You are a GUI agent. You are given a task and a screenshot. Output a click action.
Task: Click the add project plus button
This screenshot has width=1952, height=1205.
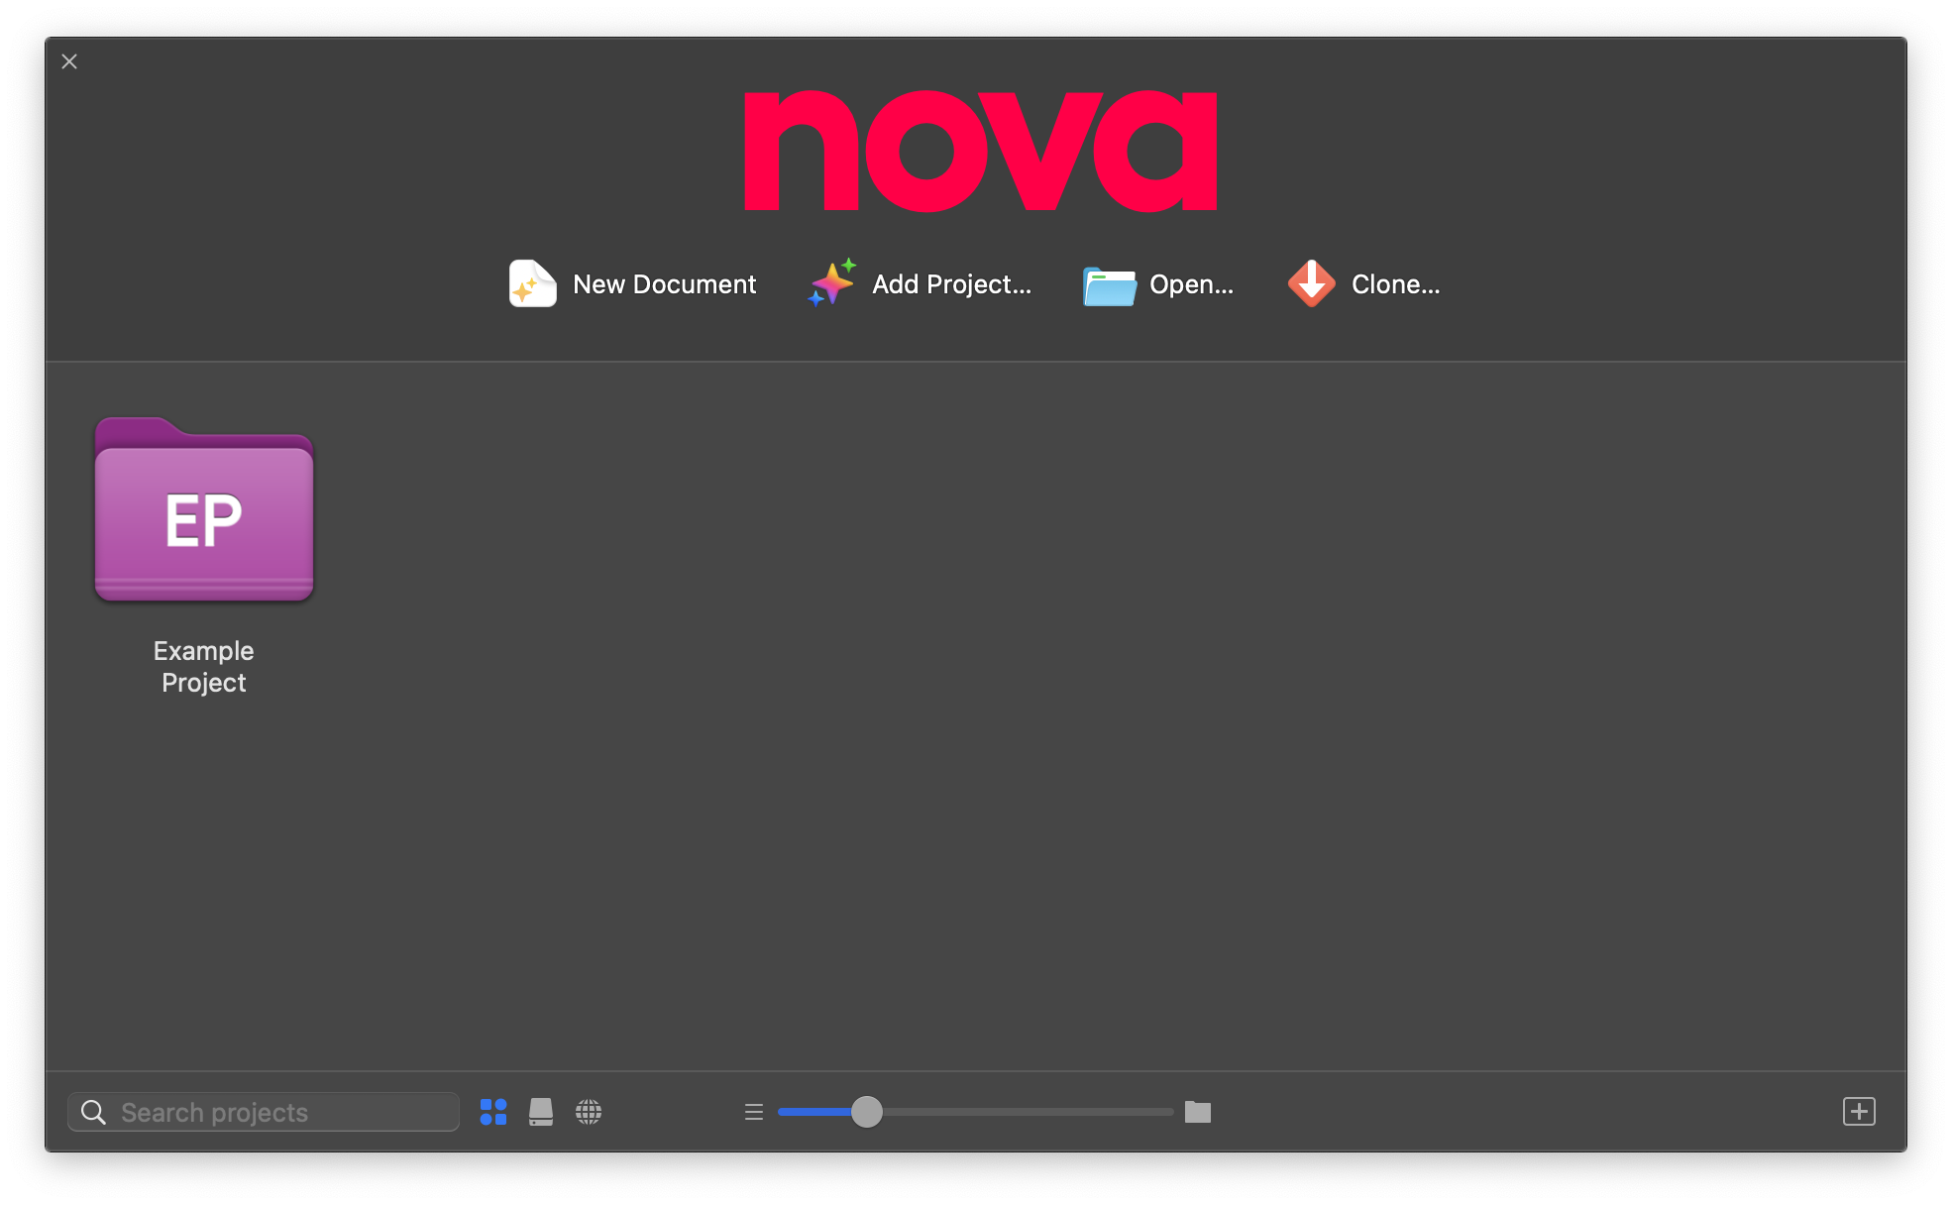coord(1859,1112)
